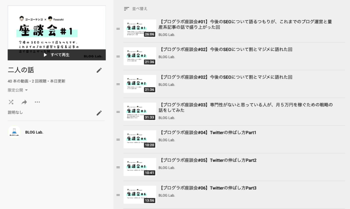Click the 説明なし description text
Screen dimensions: 350x209
click(15, 112)
